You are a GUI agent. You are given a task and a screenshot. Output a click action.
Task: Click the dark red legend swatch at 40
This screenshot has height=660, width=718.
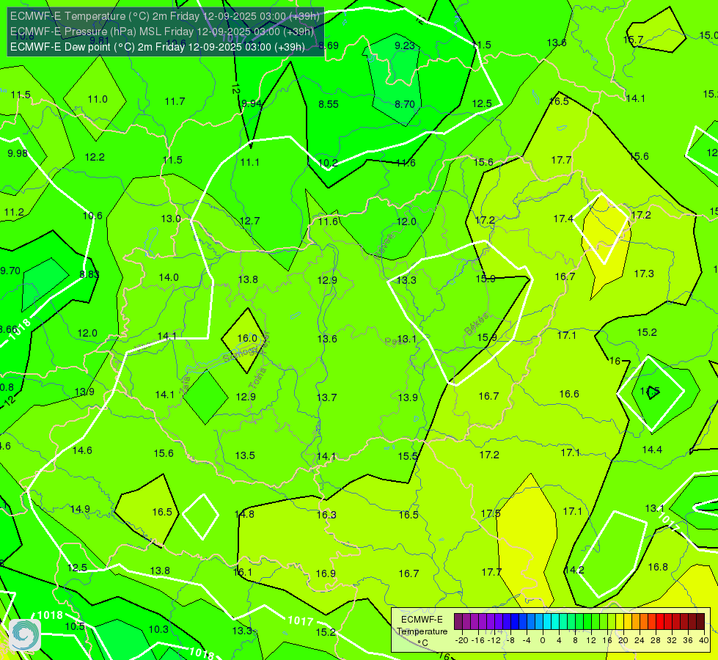pos(700,622)
